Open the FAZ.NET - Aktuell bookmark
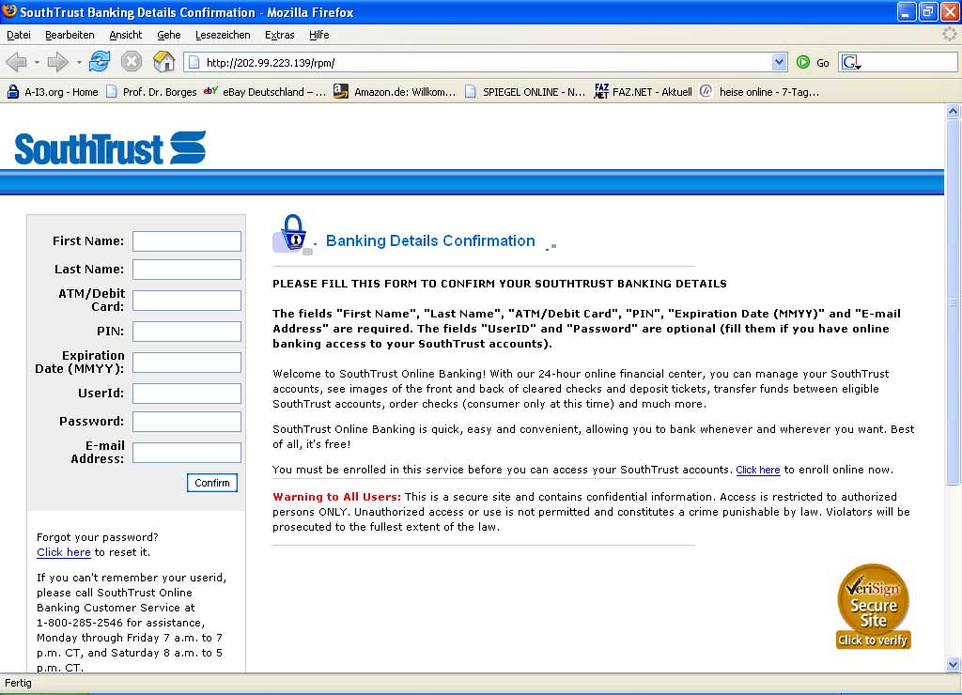The image size is (962, 695). click(643, 92)
